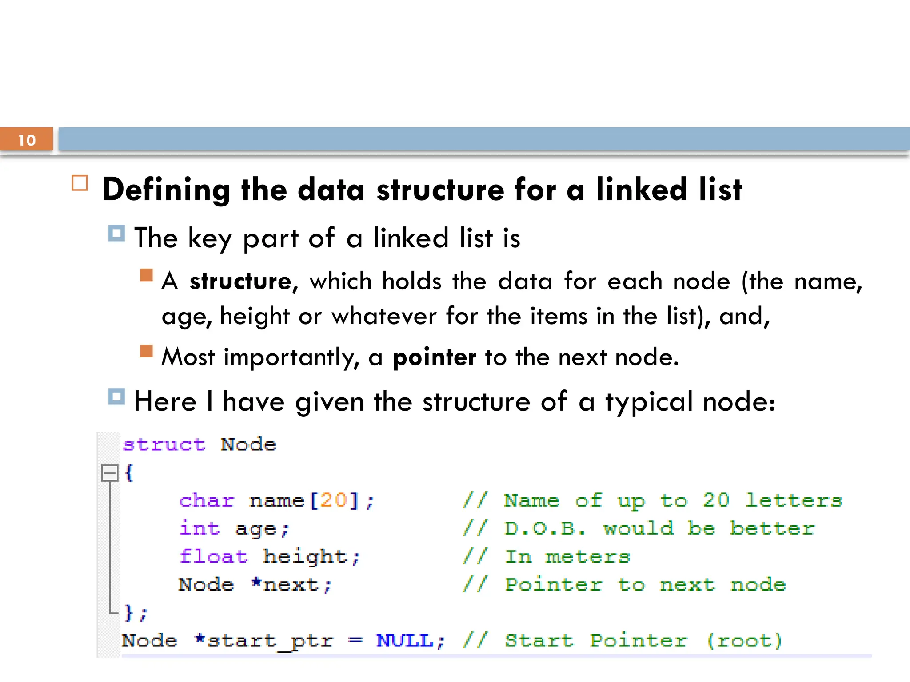Click the closing '};' of the struct

136,613
